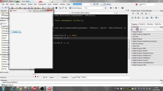Select the OnResize event row
163x91 pixels.
[5, 66]
